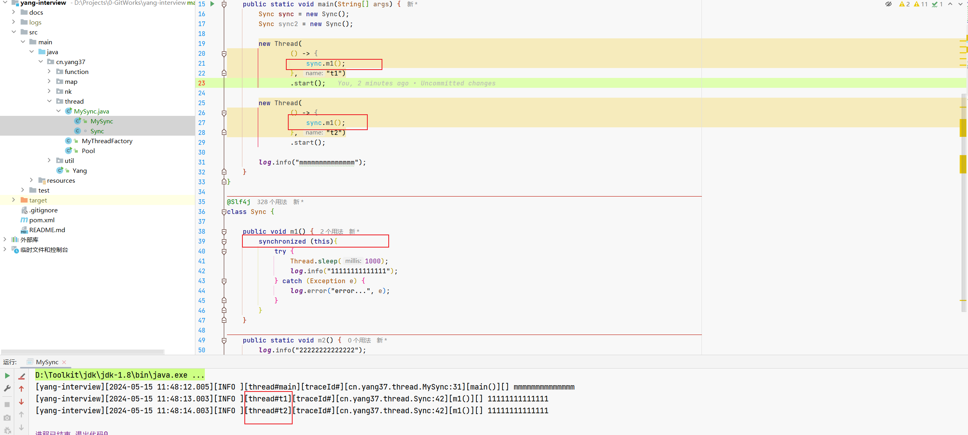968x435 pixels.
Task: Collapse the cn.yang37 package
Action: [x=41, y=62]
